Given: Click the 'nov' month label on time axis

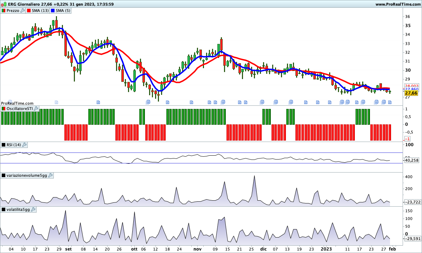Looking at the screenshot, I should [x=198, y=249].
